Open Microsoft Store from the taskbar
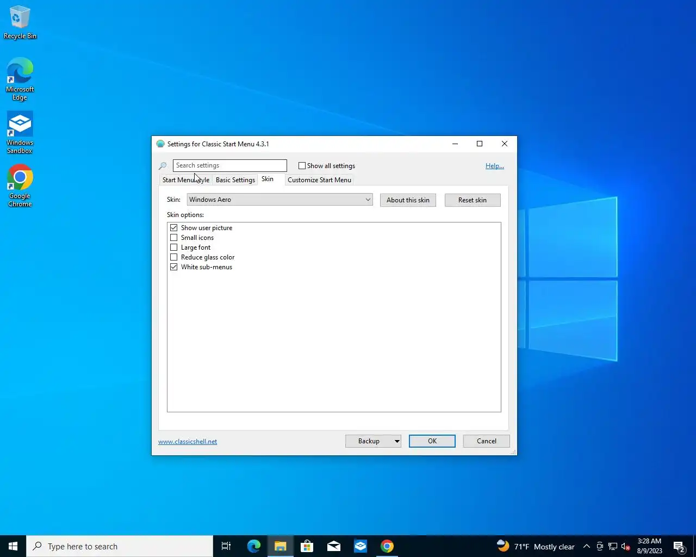696x557 pixels. (307, 546)
